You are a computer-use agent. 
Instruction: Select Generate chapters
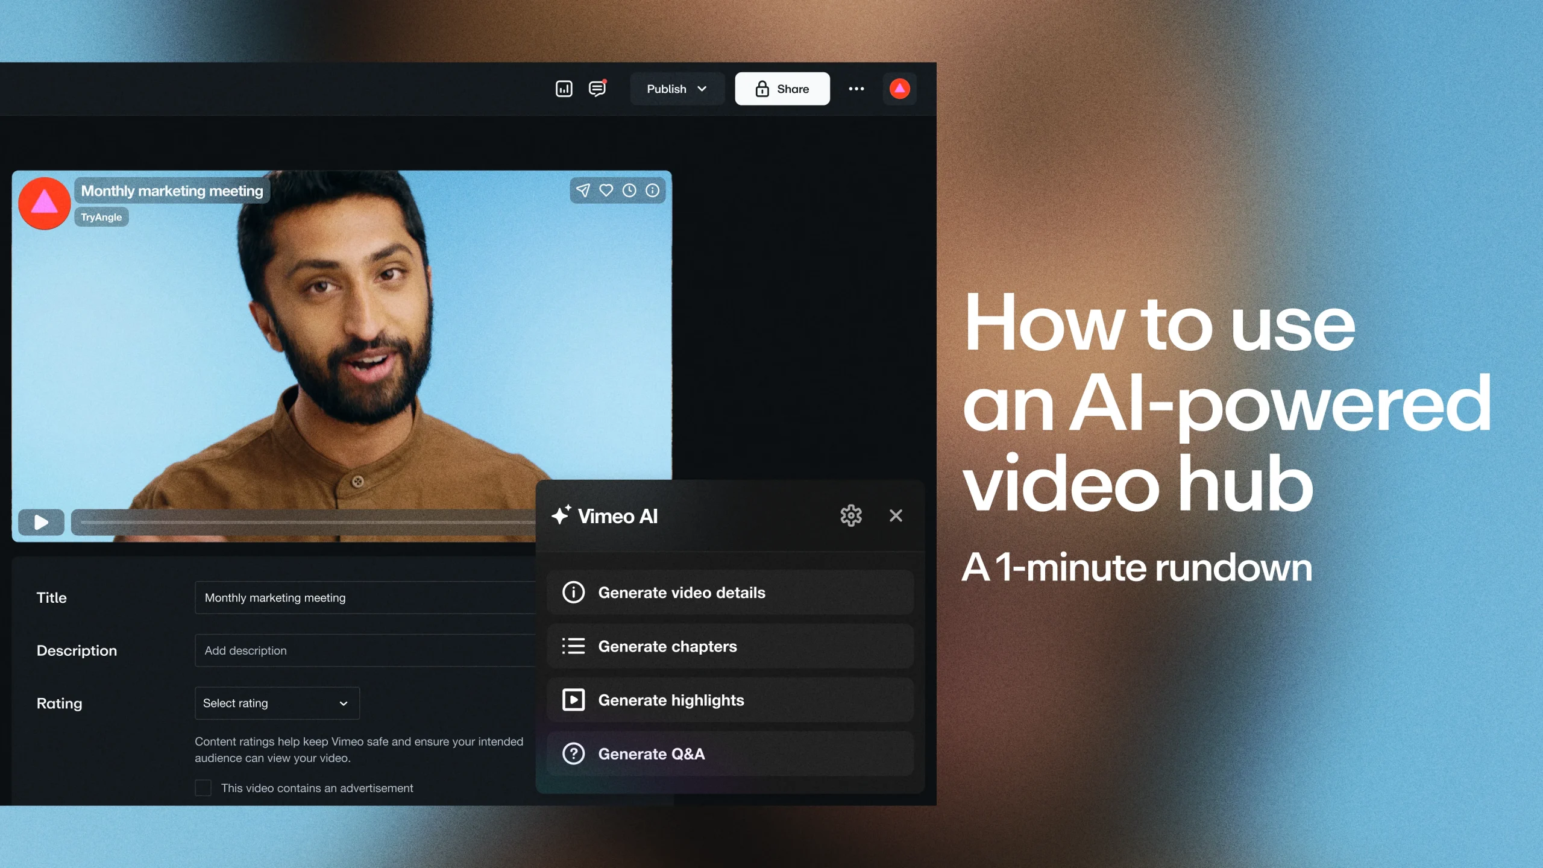730,646
